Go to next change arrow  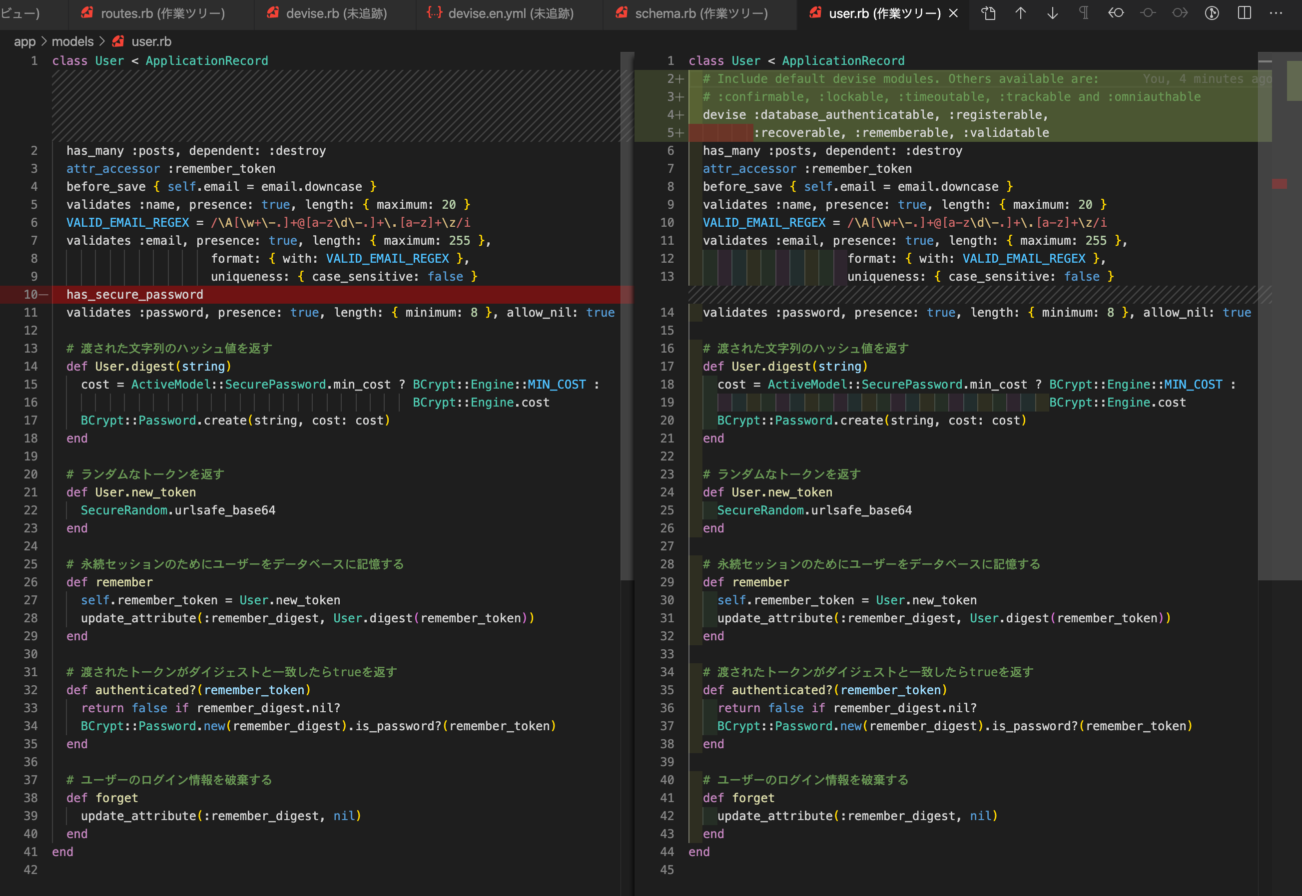[1053, 13]
